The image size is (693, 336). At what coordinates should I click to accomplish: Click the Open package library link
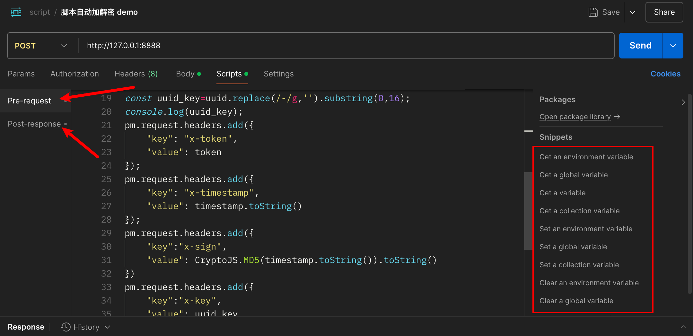575,117
